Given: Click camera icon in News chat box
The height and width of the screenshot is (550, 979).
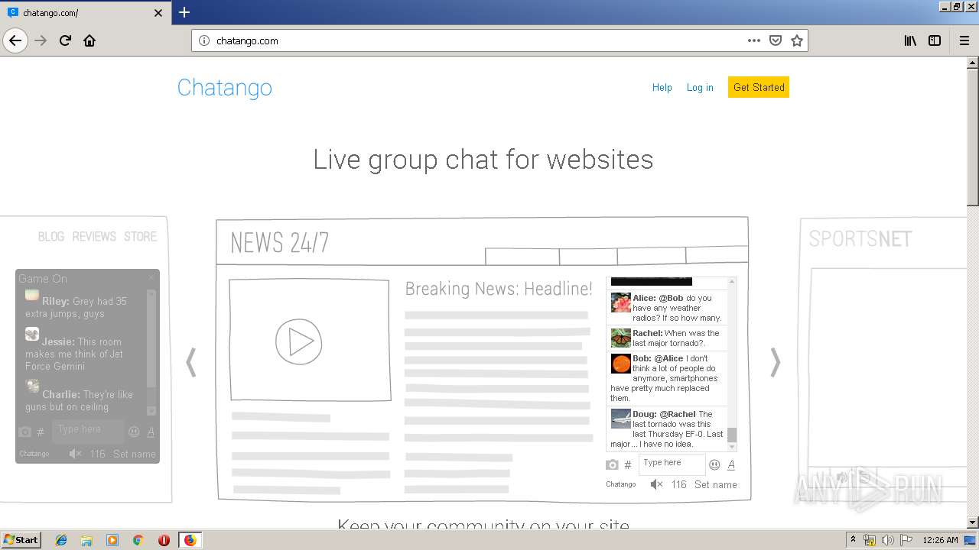Looking at the screenshot, I should click(612, 464).
